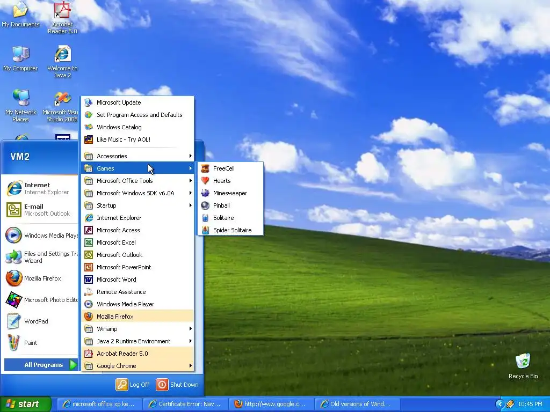Click the tray icon beside the clock
Image resolution: width=550 pixels, height=412 pixels.
(510, 404)
